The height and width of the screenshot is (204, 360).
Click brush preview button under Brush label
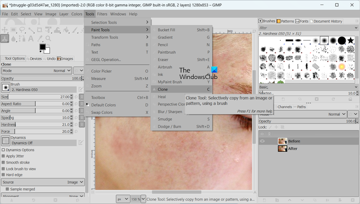6,87
